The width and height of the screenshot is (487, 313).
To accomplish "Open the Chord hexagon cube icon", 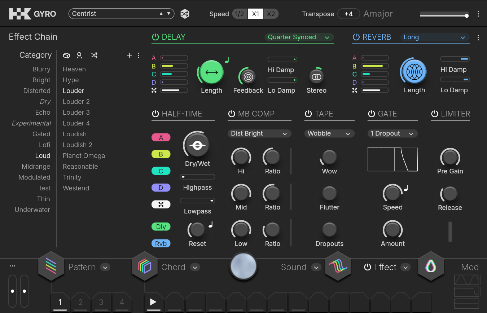I will click(x=144, y=267).
